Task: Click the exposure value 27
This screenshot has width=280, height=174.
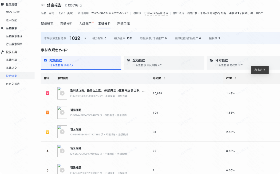Action: click(x=155, y=151)
